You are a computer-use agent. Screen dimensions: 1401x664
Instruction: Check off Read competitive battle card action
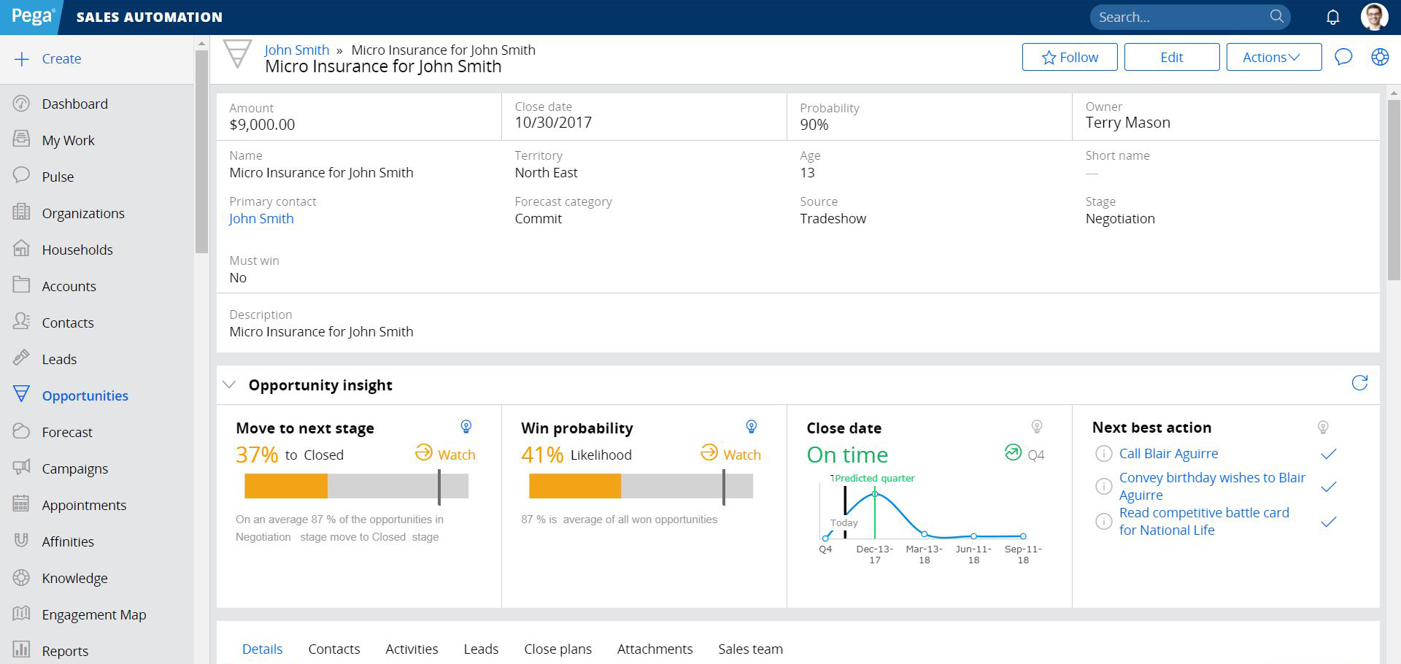(x=1328, y=522)
